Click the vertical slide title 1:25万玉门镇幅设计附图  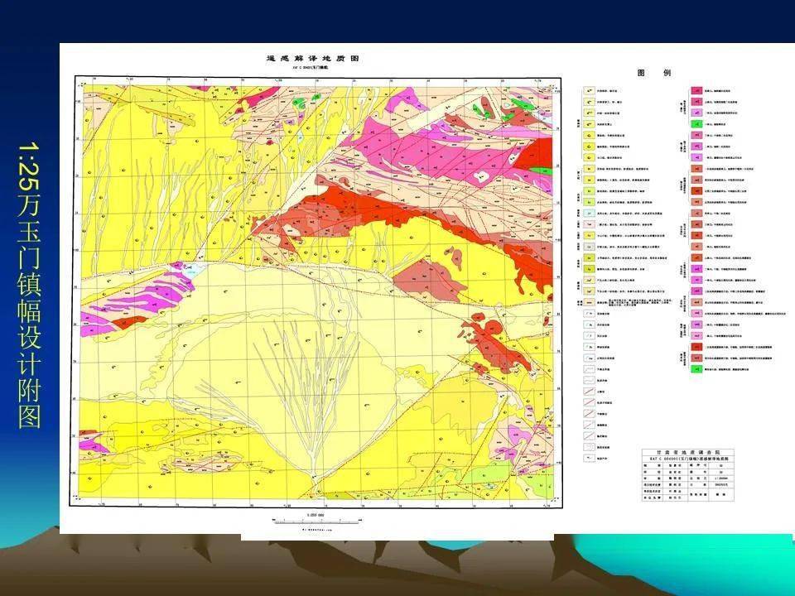click(x=29, y=285)
